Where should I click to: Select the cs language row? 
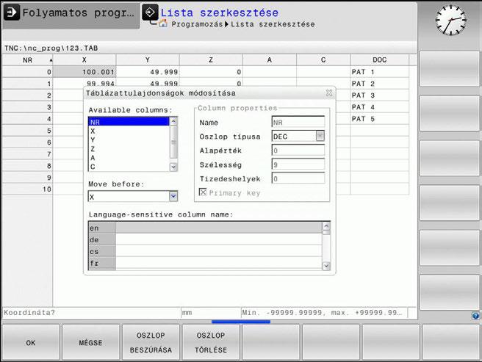point(205,251)
